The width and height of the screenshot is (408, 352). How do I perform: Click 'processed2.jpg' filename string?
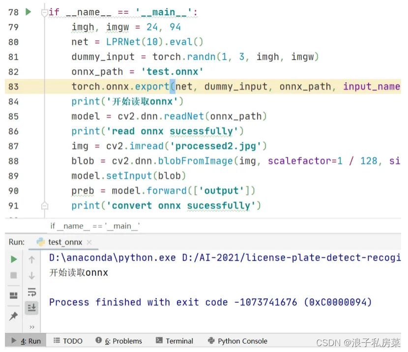pos(216,146)
